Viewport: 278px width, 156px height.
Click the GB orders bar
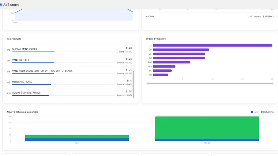[181, 50]
